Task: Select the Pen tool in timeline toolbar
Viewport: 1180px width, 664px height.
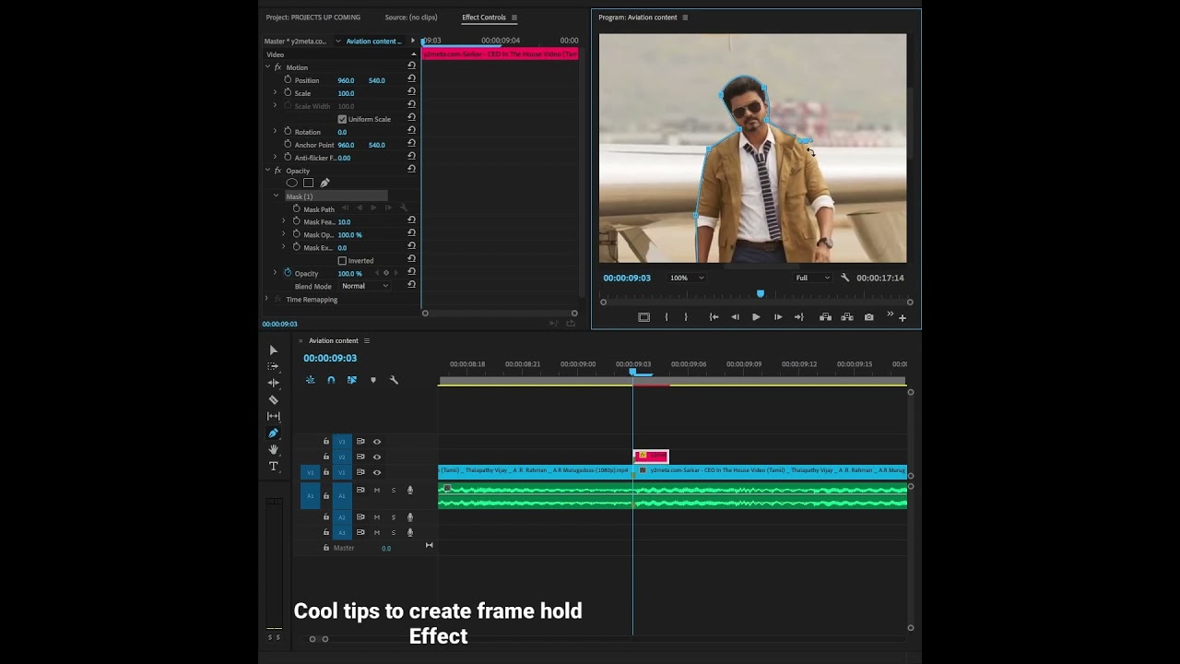Action: (x=273, y=433)
